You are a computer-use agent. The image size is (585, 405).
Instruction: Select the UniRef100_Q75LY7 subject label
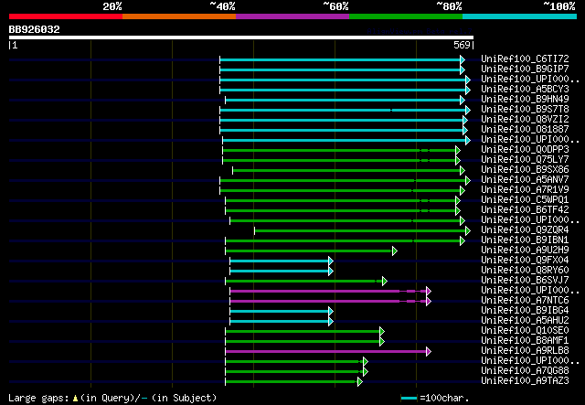525,160
